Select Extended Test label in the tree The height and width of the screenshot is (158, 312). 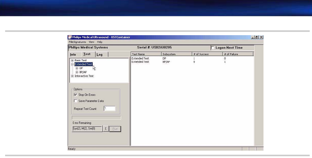coord(83,64)
